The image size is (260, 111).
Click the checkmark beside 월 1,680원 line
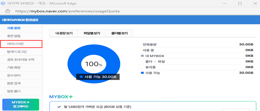coord(59,107)
